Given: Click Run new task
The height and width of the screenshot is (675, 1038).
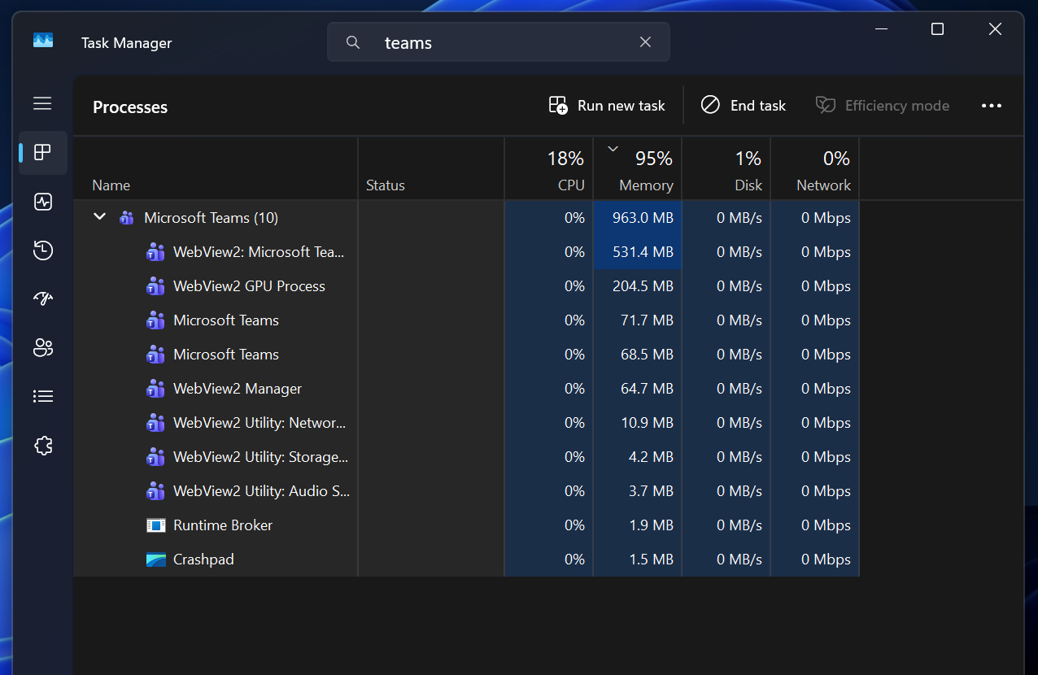Looking at the screenshot, I should click(x=607, y=106).
